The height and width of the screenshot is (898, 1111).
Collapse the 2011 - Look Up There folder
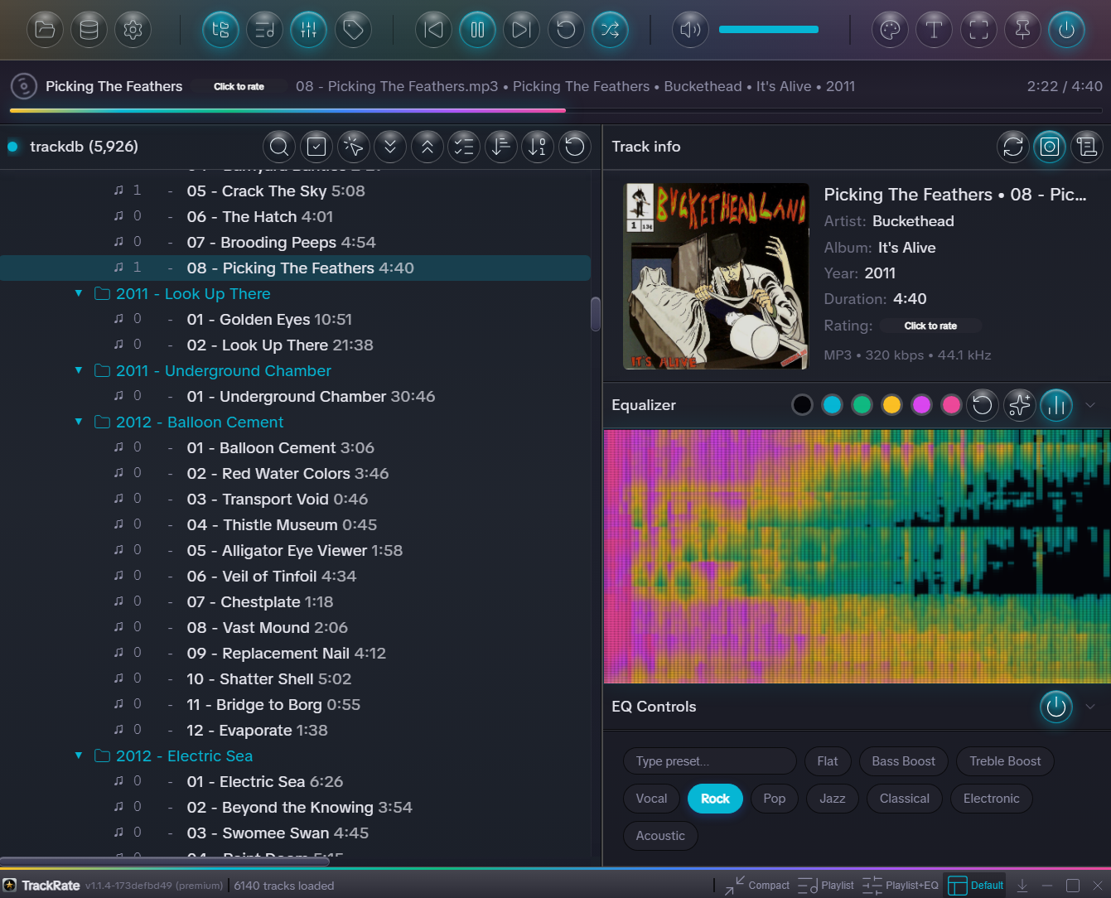point(79,293)
